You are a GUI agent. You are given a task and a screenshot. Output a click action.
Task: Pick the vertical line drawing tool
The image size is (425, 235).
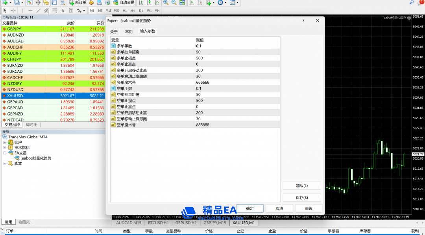pyautogui.click(x=22, y=11)
